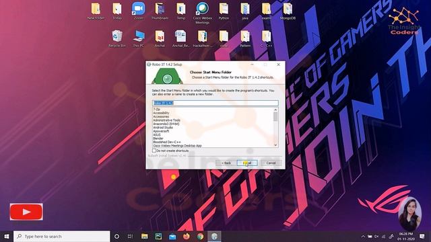Select 7-Zip in the folder list
The width and height of the screenshot is (431, 242).
157,109
